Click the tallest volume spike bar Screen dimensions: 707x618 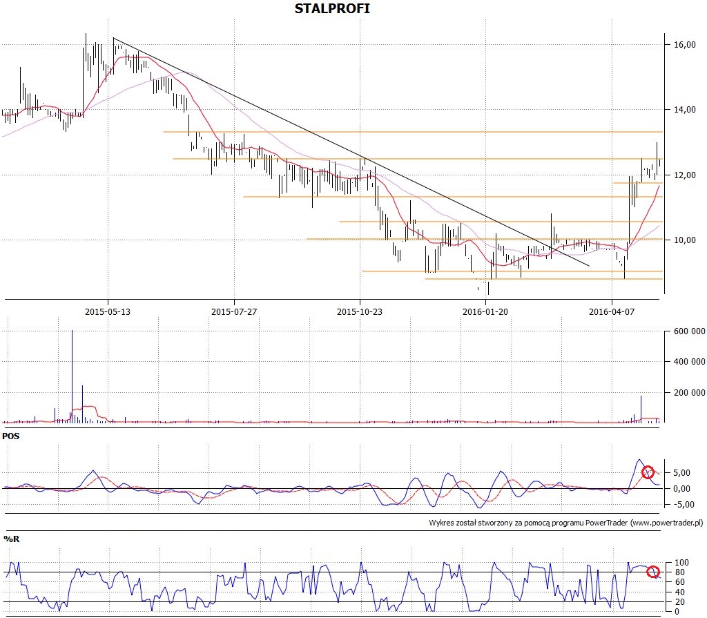[x=72, y=376]
